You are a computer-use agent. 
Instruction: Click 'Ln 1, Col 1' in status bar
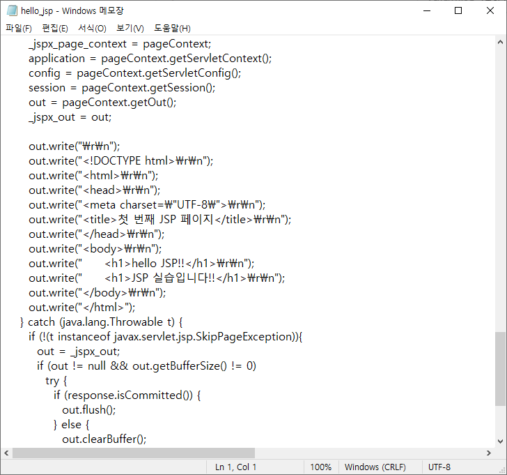tap(235, 467)
